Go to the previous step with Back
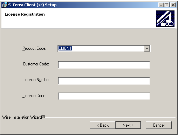178x135 pixels. pos(103,125)
